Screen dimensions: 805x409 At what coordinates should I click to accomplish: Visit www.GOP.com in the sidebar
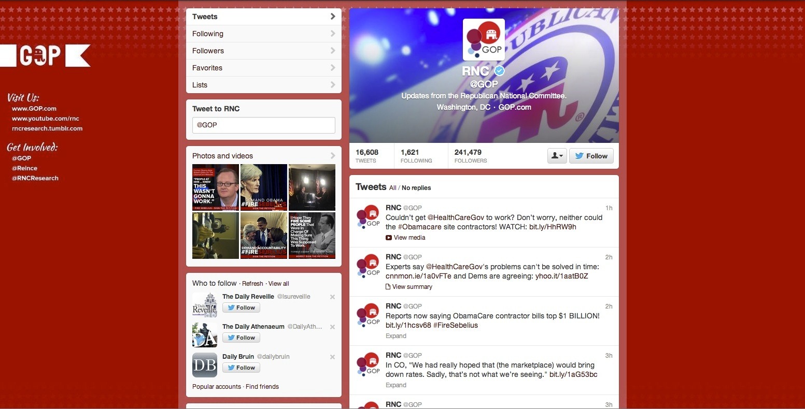(x=34, y=109)
